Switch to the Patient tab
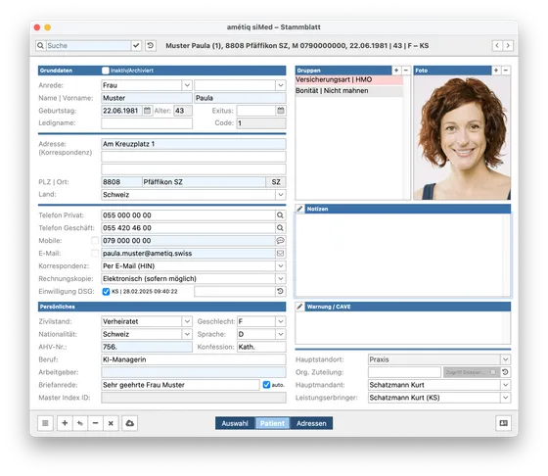The width and height of the screenshot is (548, 476). (272, 423)
